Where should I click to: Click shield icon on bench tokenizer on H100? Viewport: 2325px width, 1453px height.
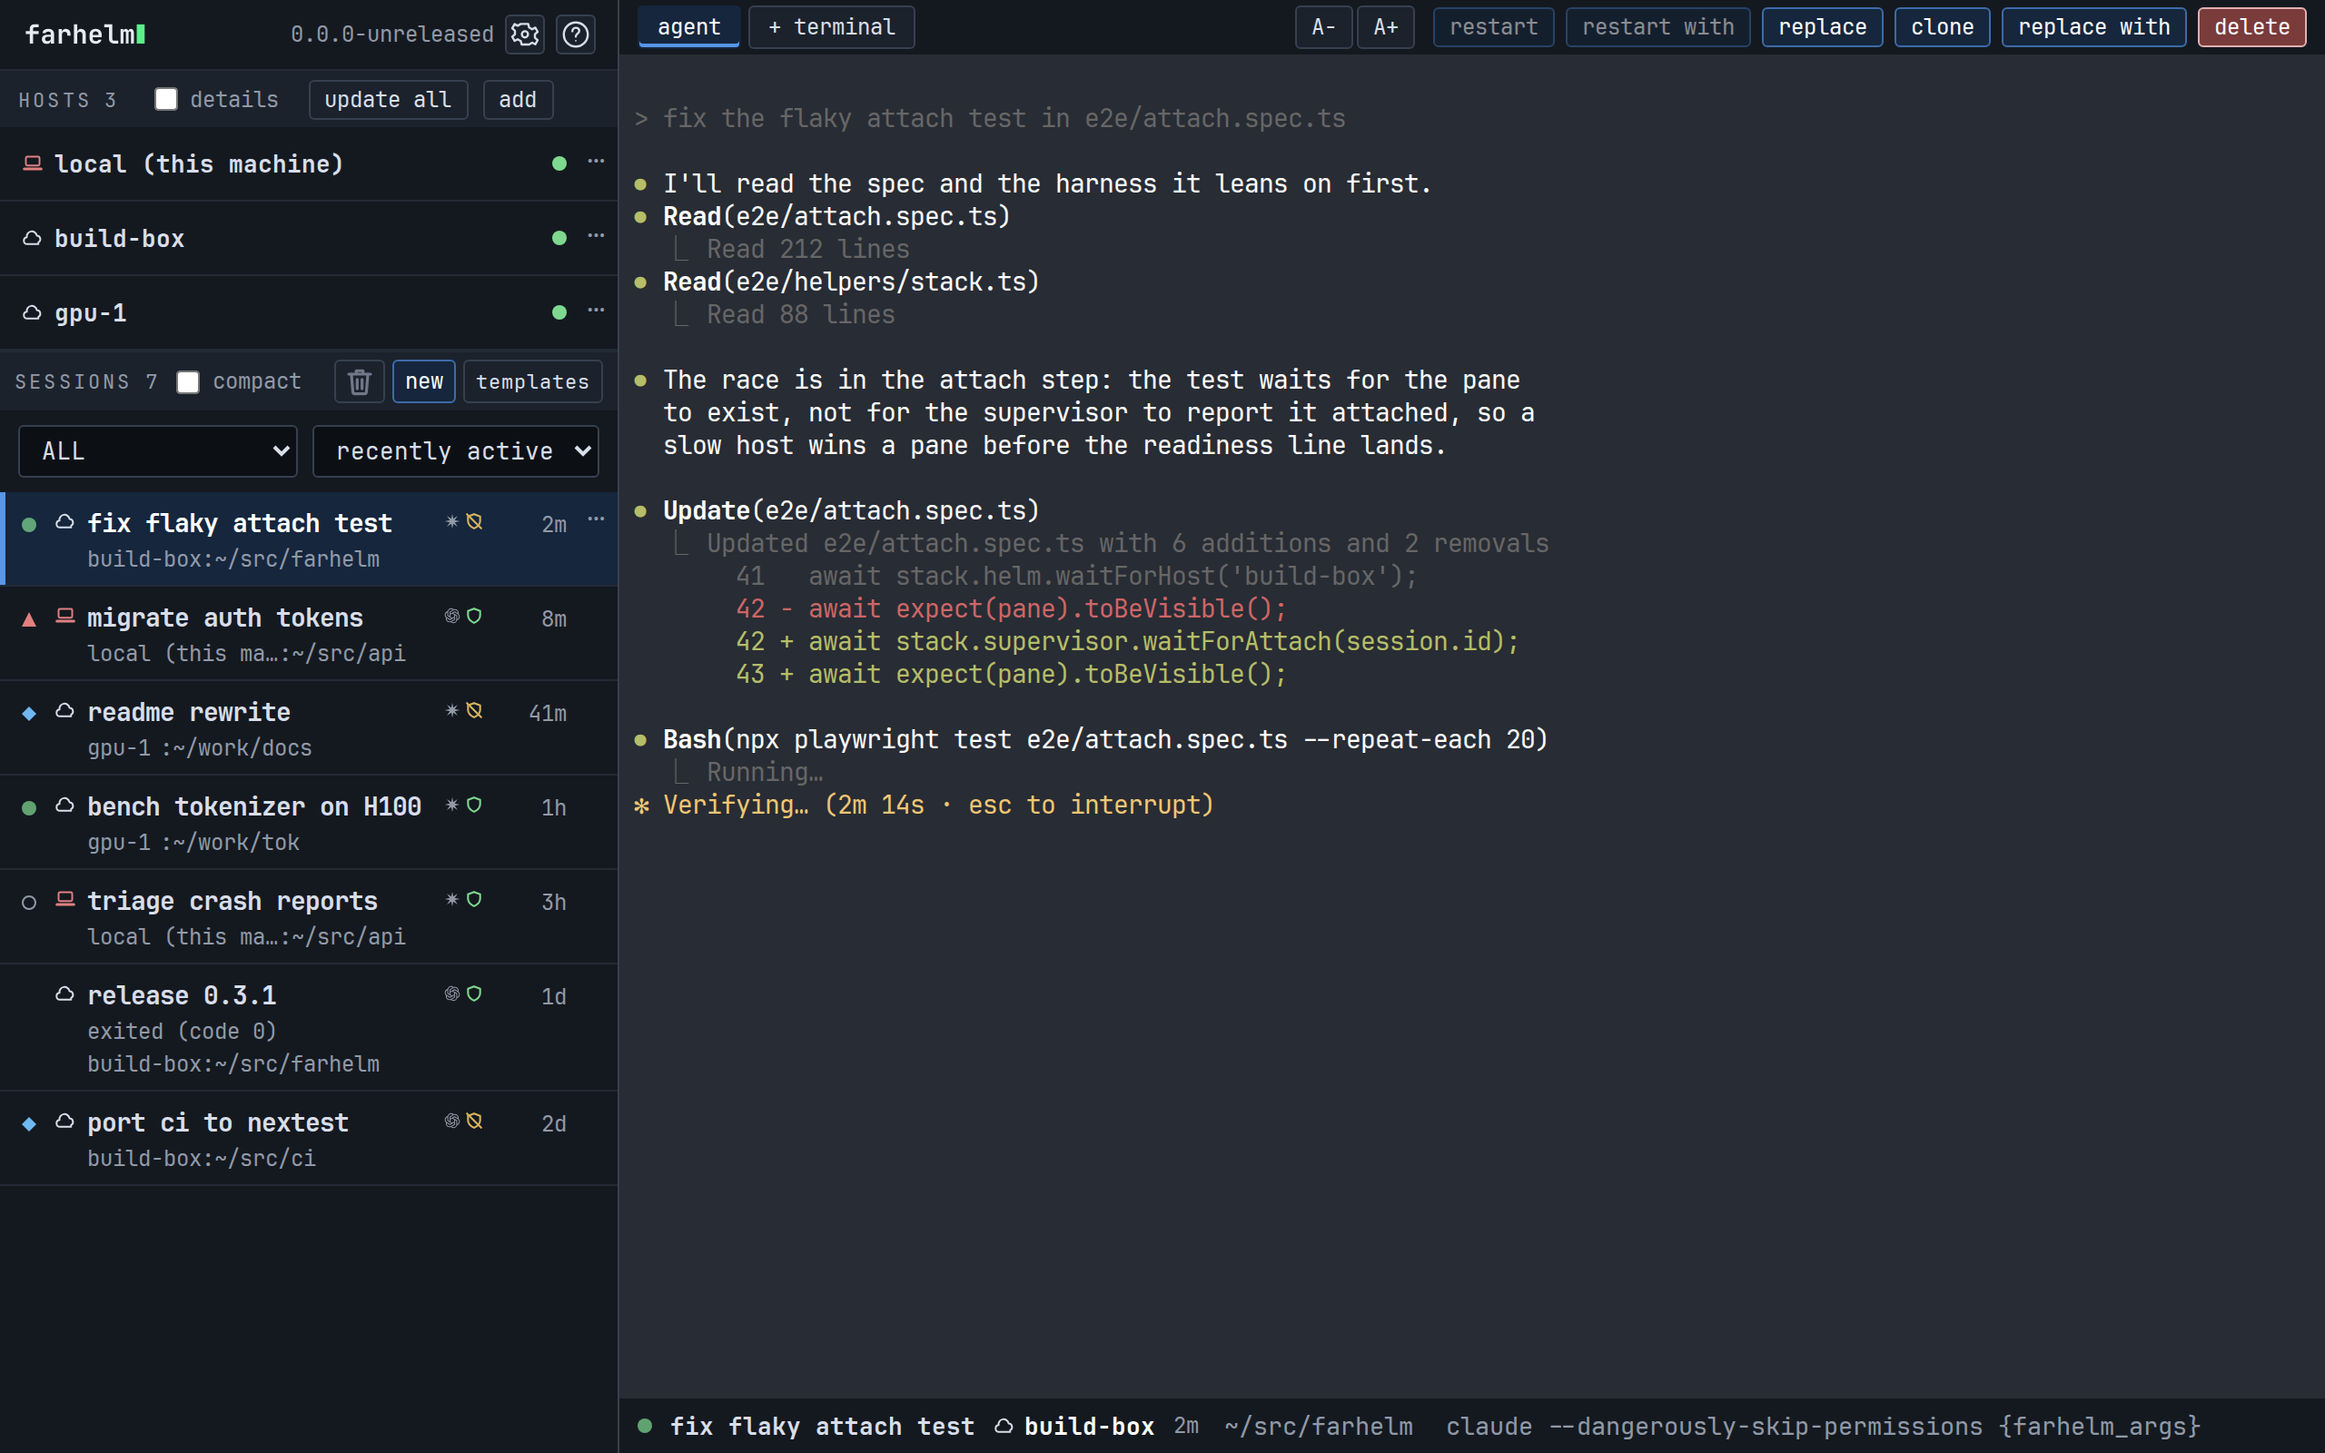click(475, 805)
